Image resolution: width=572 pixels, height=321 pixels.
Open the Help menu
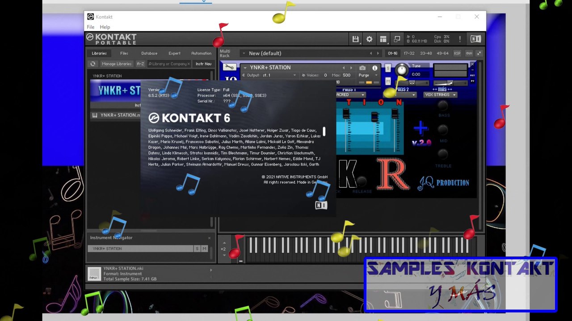(x=105, y=27)
